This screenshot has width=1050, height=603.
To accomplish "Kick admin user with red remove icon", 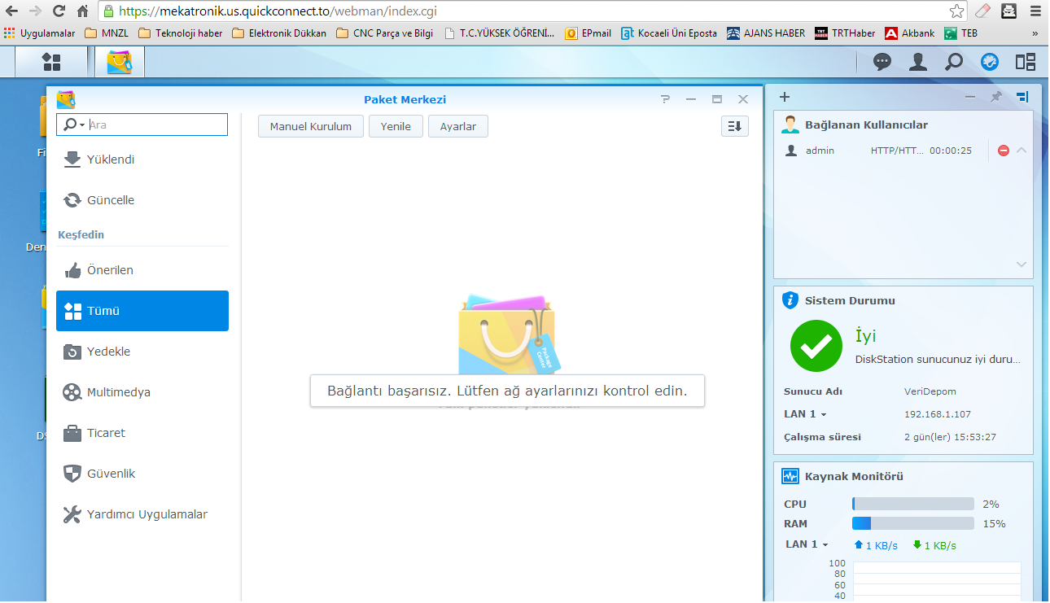I will click(1003, 151).
